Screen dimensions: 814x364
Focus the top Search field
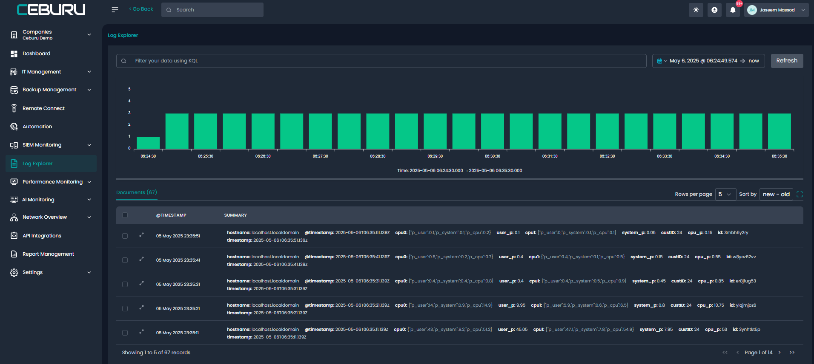pos(212,10)
